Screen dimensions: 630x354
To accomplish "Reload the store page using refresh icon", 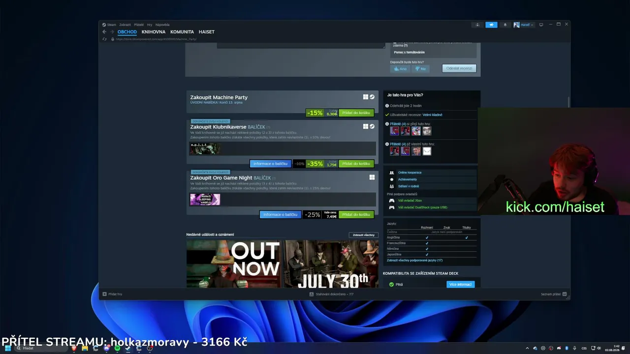I will point(104,39).
